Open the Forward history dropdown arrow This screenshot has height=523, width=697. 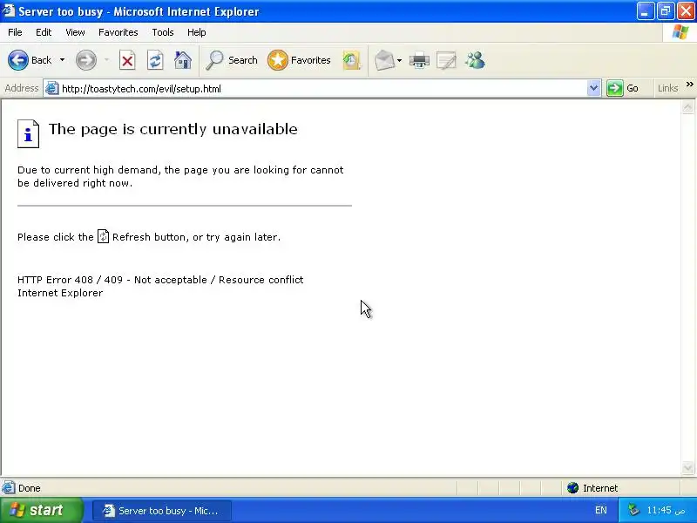point(106,60)
